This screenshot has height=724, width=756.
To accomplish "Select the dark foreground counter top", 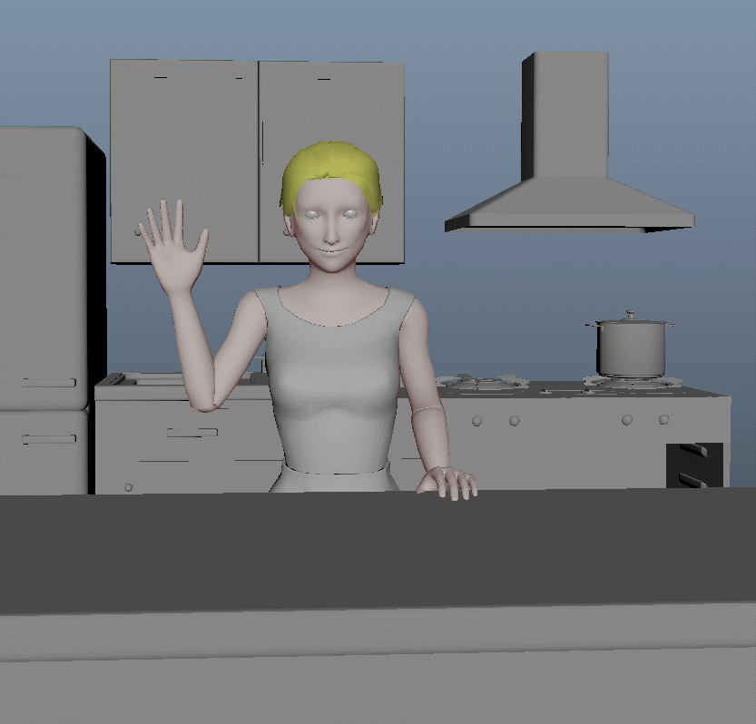I will click(x=378, y=550).
